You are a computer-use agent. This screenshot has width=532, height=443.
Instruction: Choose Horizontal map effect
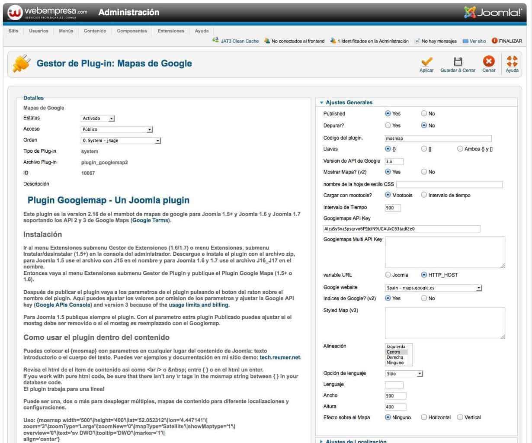(x=424, y=417)
